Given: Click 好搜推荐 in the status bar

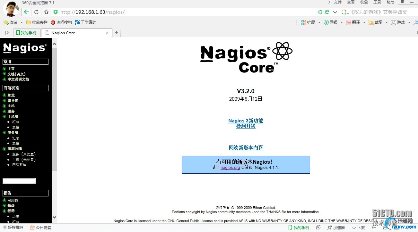Looking at the screenshot, I should point(13,228).
